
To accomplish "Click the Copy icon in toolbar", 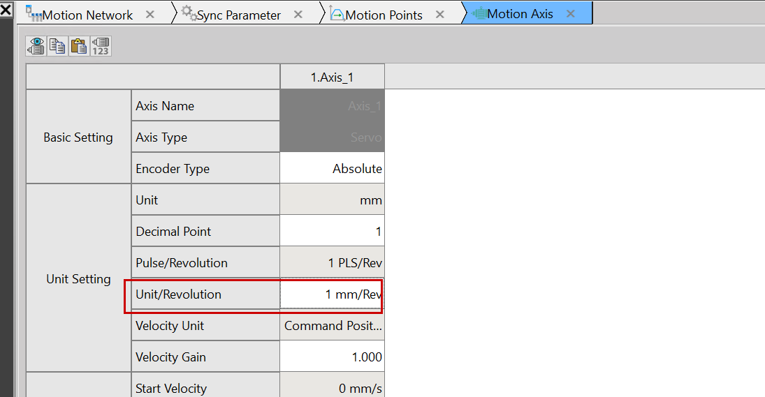I will [x=58, y=46].
